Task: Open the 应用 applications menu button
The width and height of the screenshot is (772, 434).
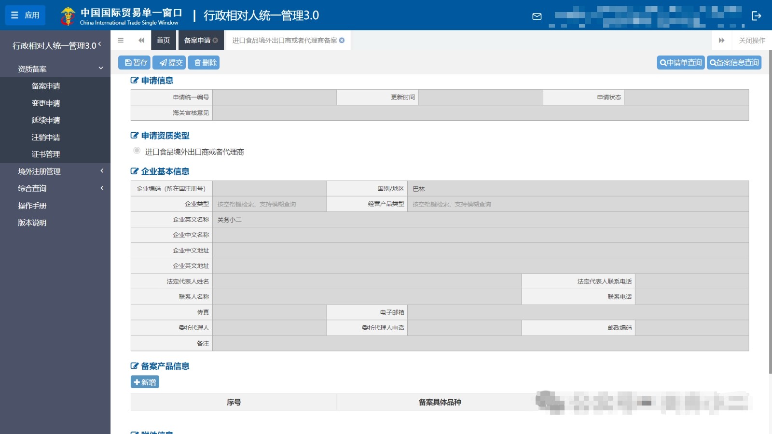Action: click(x=25, y=15)
